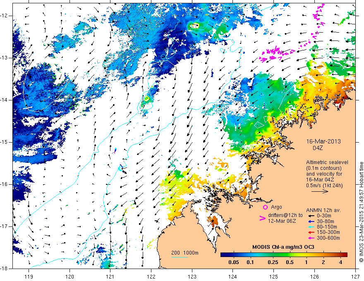Click the 'Argo' legend label
The width and height of the screenshot is (364, 281).
(x=276, y=207)
